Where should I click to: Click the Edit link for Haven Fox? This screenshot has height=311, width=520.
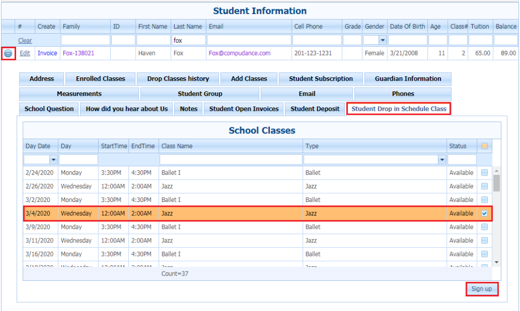24,53
